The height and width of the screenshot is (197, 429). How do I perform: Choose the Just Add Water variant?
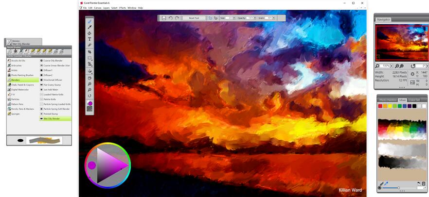(55, 89)
